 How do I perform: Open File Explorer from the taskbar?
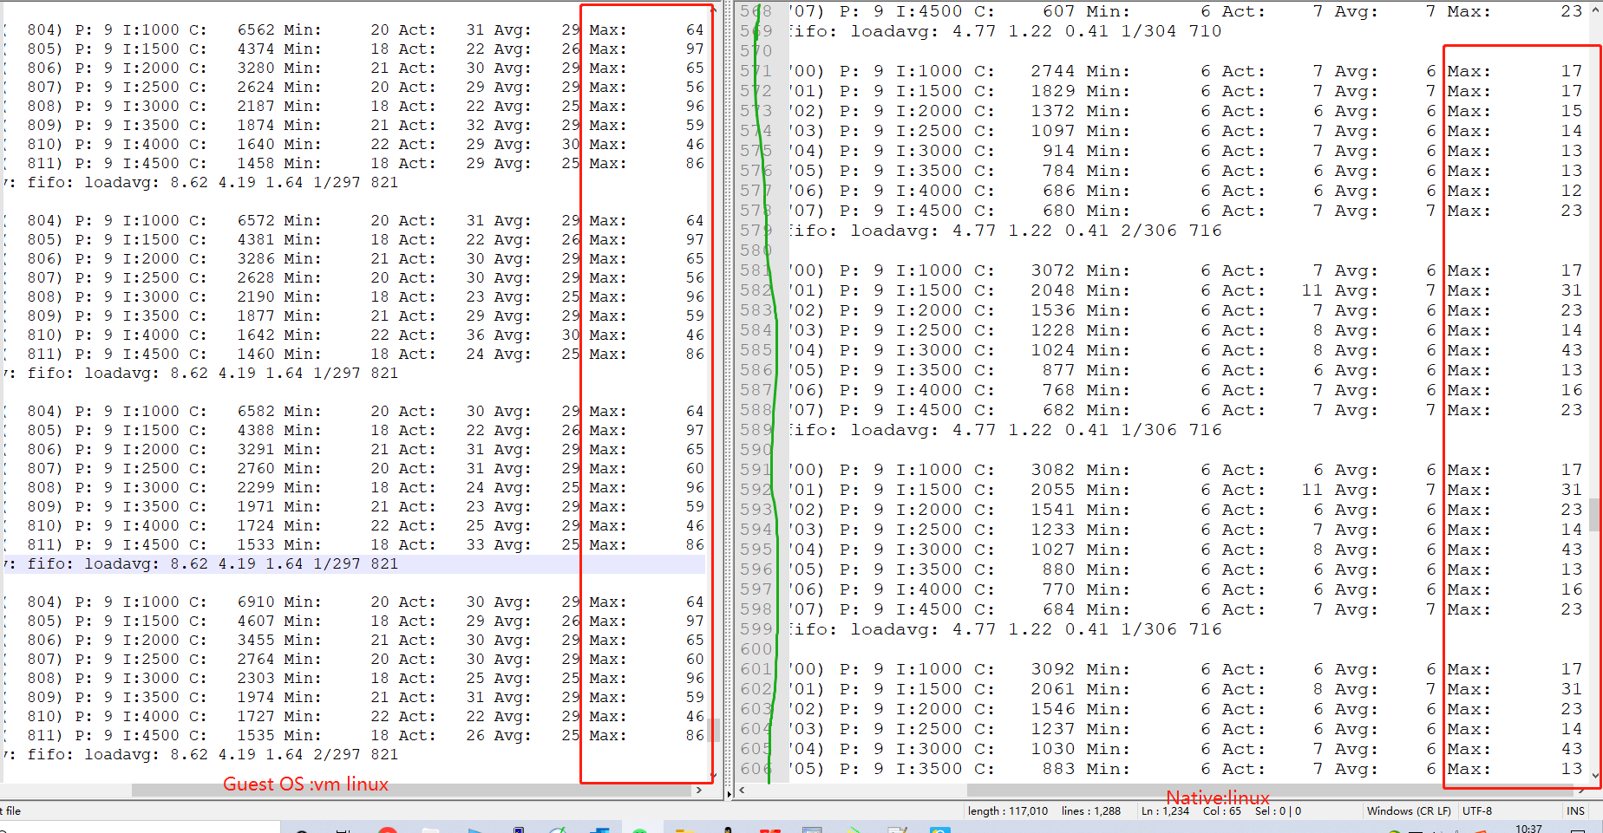(429, 828)
